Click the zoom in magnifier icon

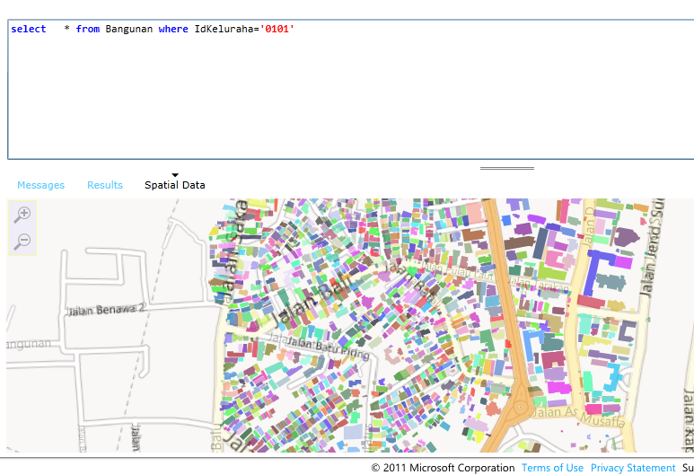pos(22,214)
